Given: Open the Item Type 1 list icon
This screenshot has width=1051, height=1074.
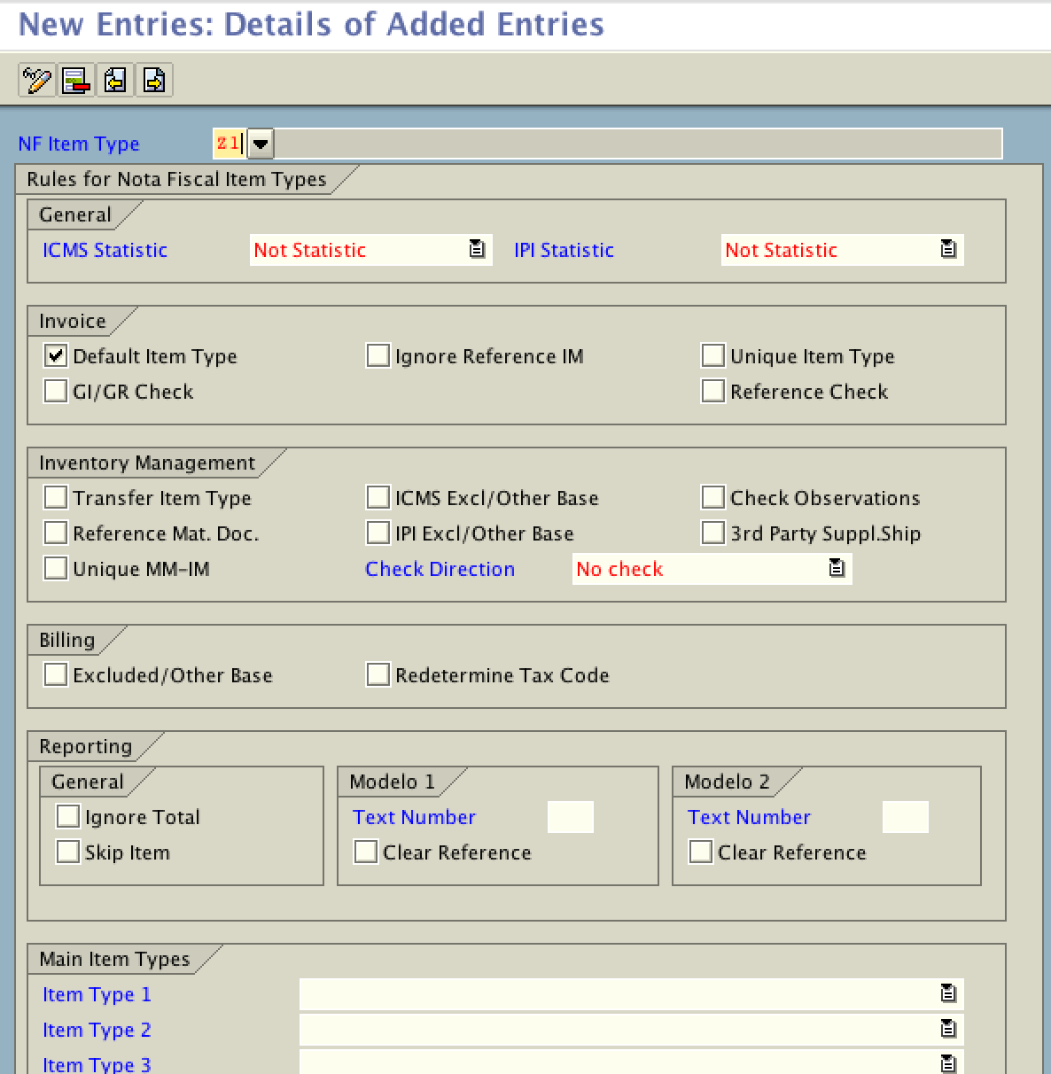Looking at the screenshot, I should pyautogui.click(x=948, y=994).
